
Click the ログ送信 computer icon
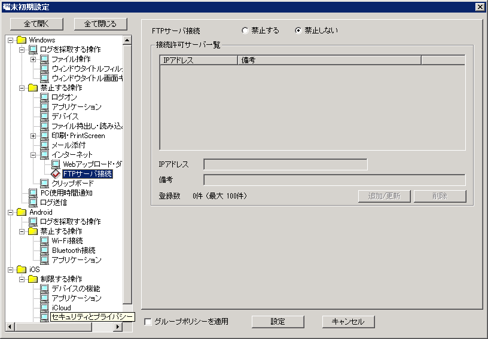tap(33, 203)
